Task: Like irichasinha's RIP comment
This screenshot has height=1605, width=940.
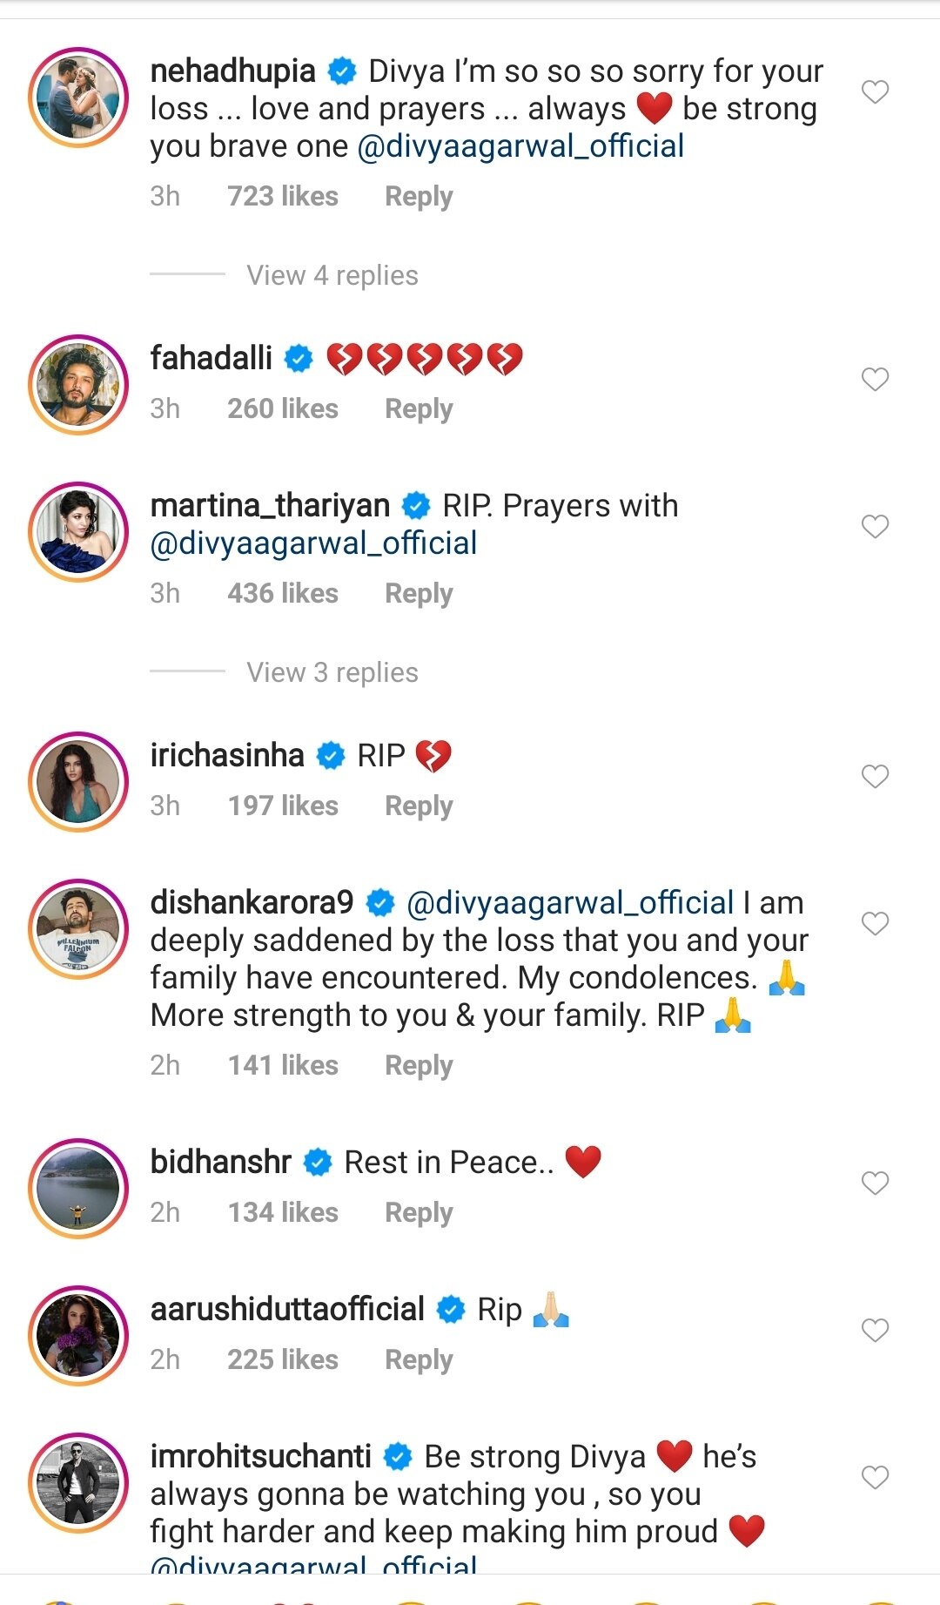Action: 875,776
